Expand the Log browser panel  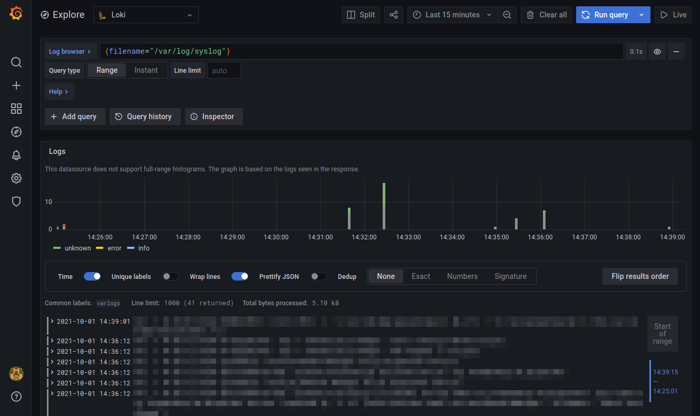pyautogui.click(x=70, y=52)
